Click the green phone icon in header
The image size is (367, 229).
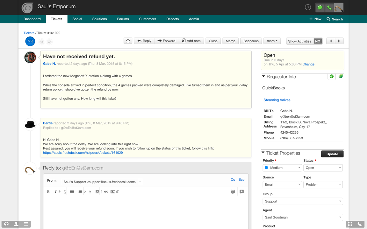(x=329, y=7)
